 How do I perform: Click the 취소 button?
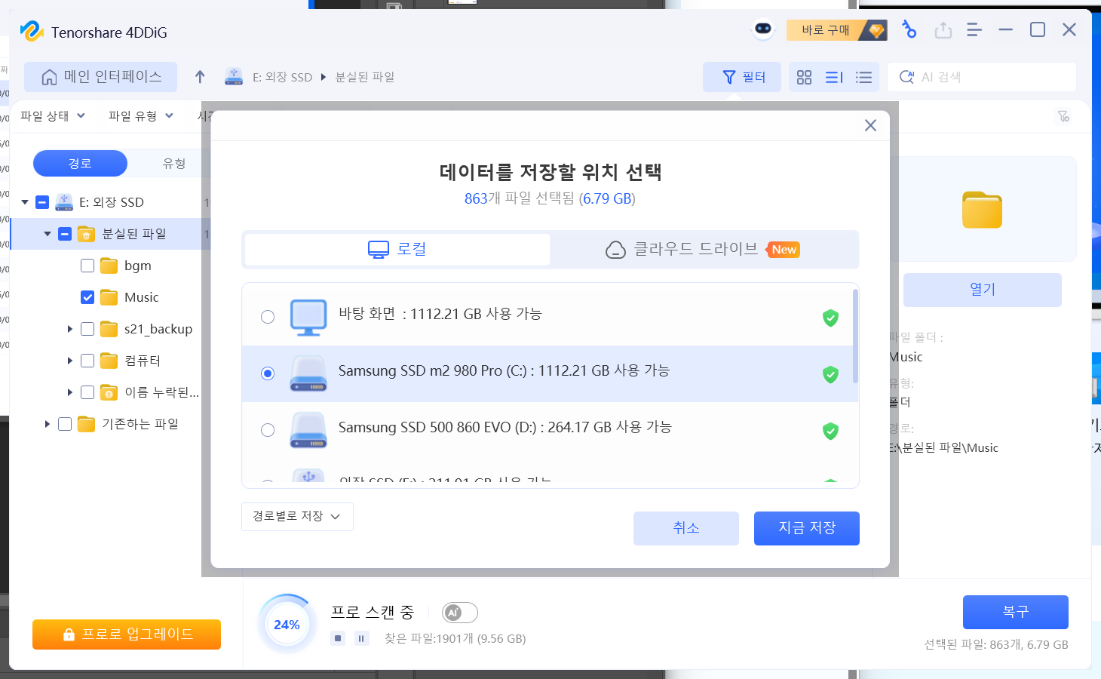(x=686, y=528)
